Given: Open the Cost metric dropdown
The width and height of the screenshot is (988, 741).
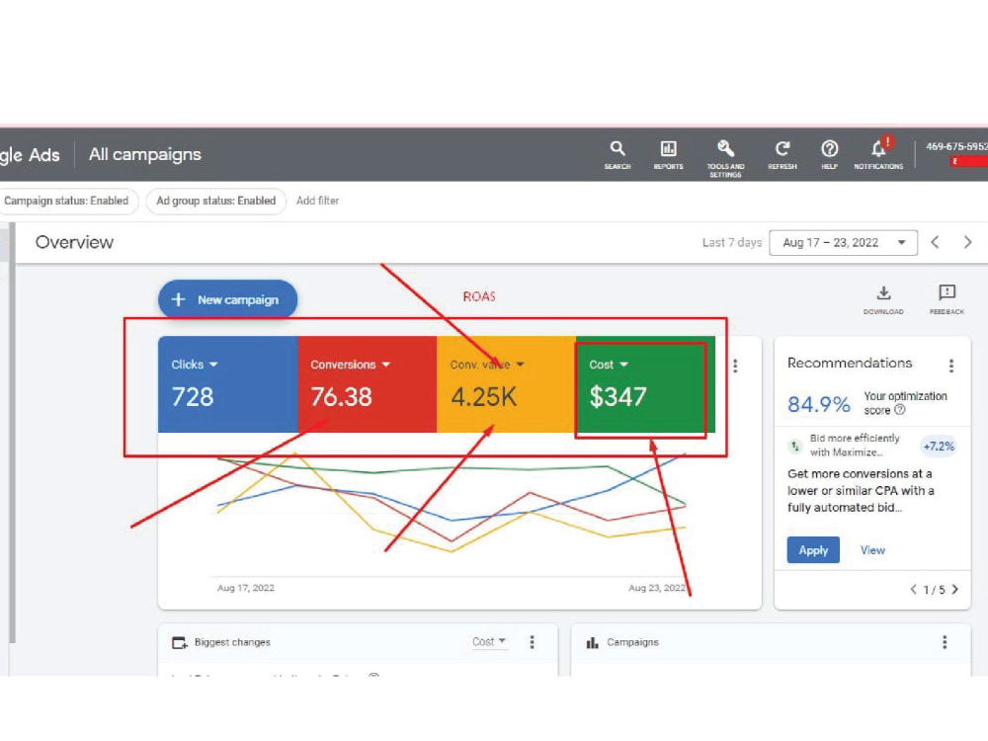Looking at the screenshot, I should 608,365.
